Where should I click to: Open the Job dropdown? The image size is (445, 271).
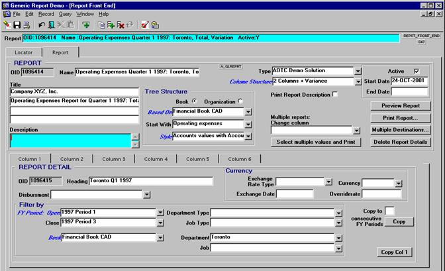coord(338,248)
